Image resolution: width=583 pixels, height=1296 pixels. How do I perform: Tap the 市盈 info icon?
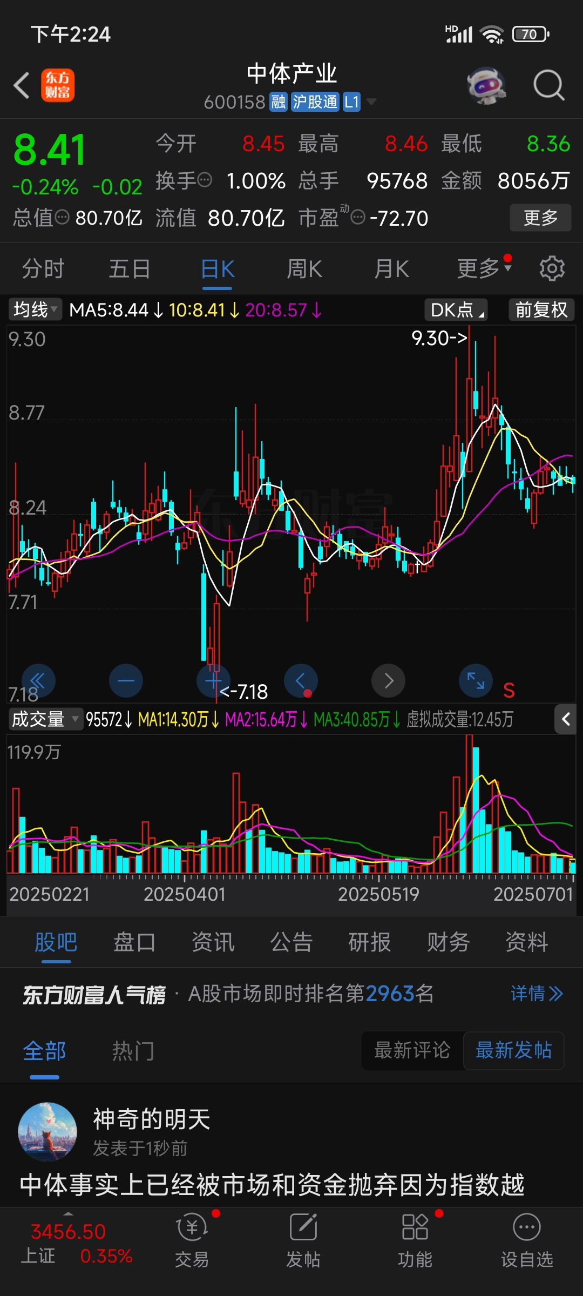pyautogui.click(x=357, y=217)
